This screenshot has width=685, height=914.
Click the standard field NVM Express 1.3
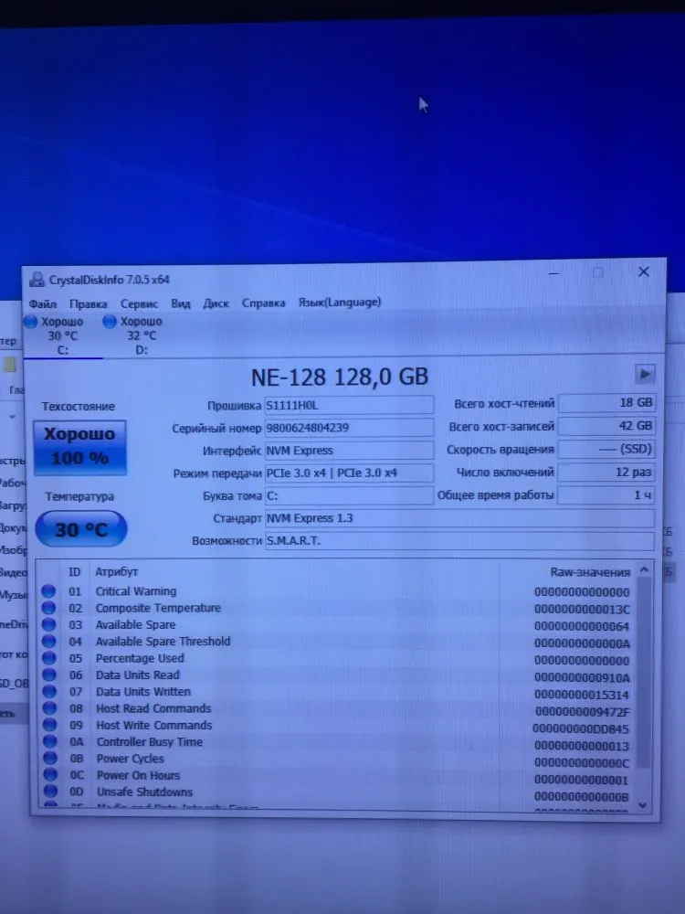[x=459, y=518]
